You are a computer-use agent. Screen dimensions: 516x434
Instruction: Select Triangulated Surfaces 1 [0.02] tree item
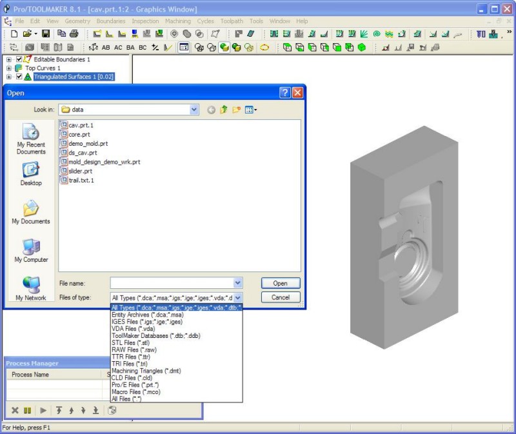74,77
